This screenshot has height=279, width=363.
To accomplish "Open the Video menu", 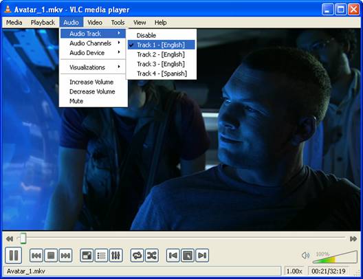I will tap(95, 23).
